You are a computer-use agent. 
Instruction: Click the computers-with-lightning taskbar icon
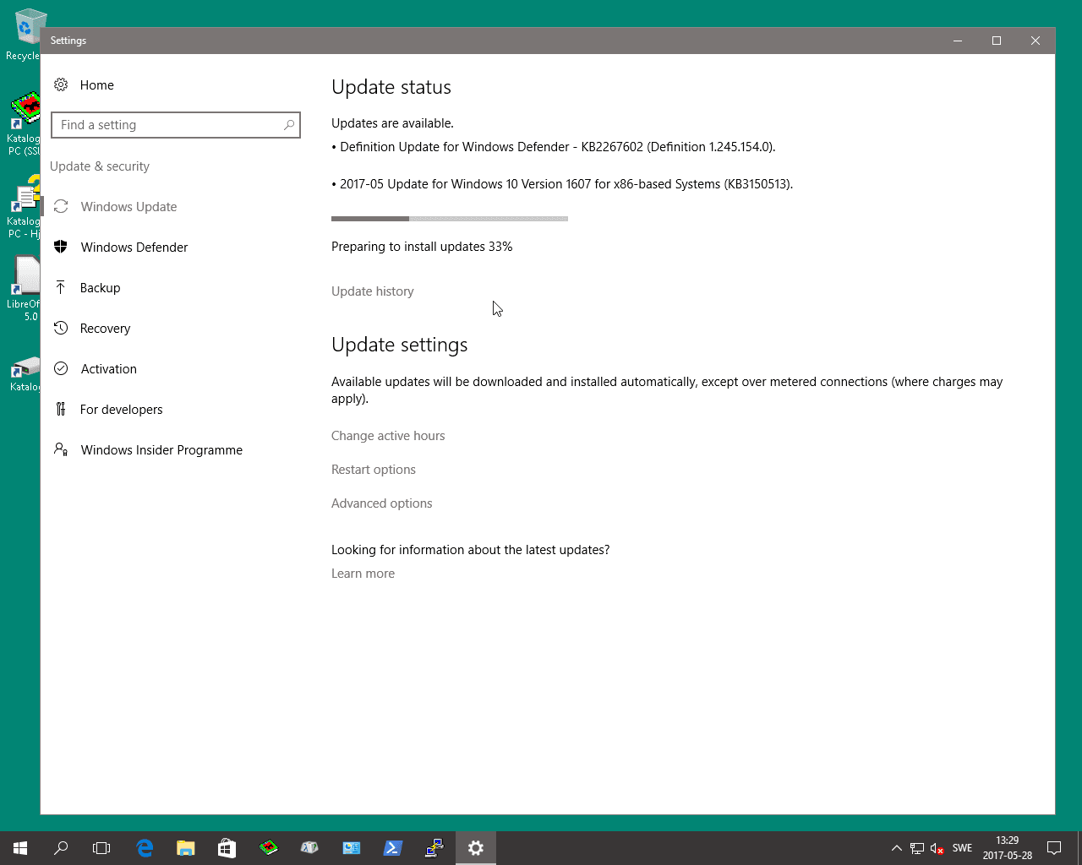click(434, 848)
